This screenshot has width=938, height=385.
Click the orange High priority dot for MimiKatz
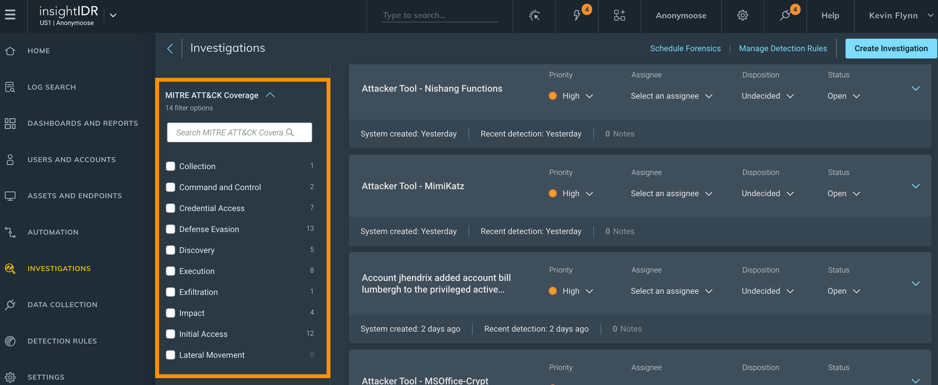point(553,193)
